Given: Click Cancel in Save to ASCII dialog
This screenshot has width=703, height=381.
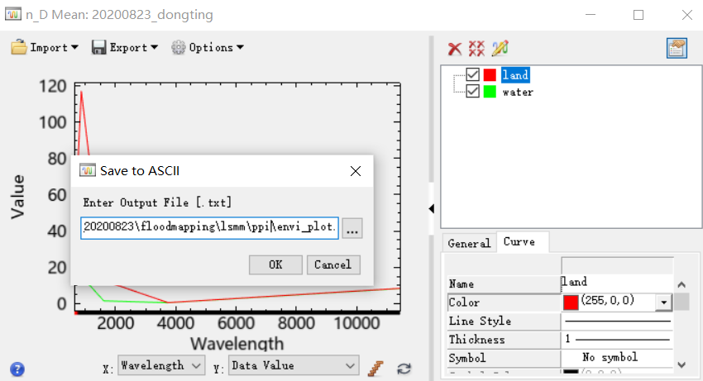Looking at the screenshot, I should 333,265.
